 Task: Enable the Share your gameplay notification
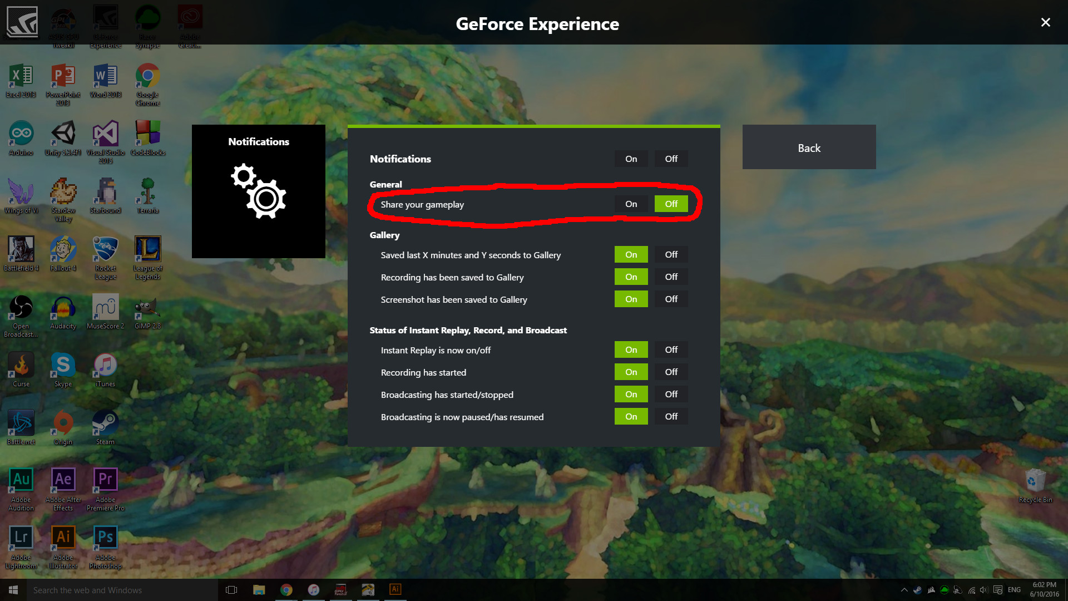click(631, 204)
